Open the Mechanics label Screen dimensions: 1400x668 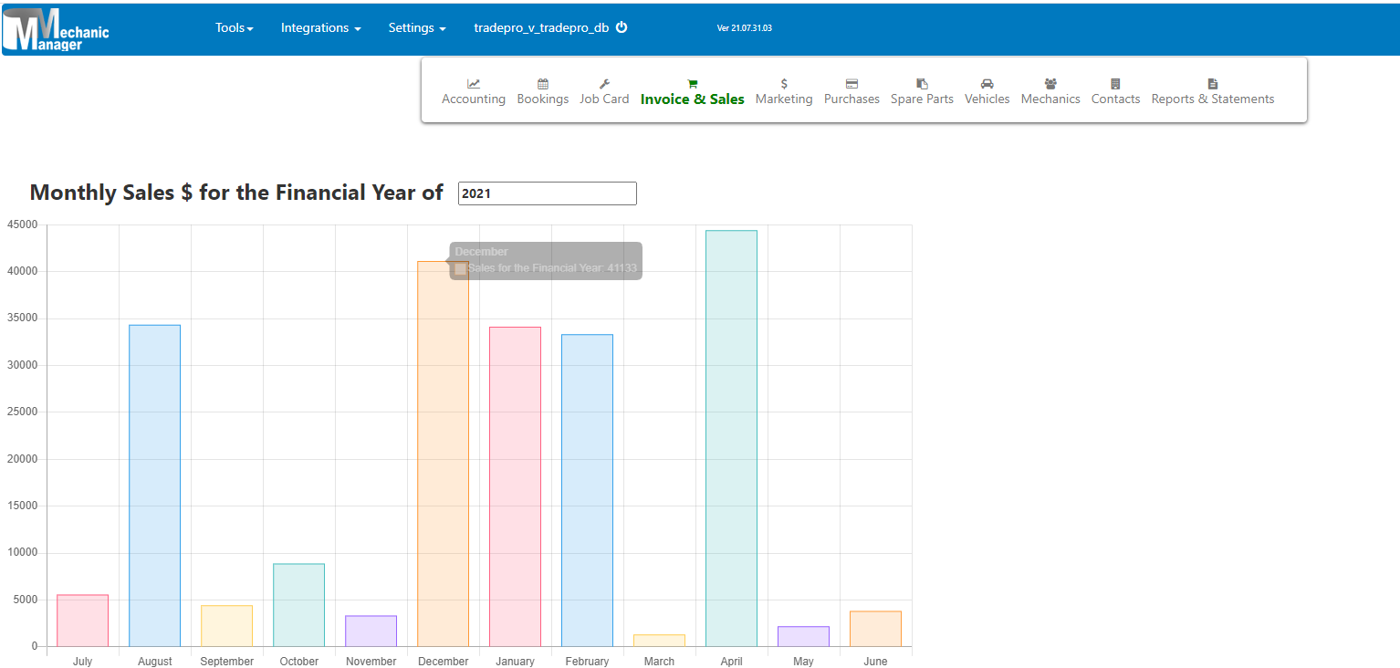click(x=1050, y=99)
